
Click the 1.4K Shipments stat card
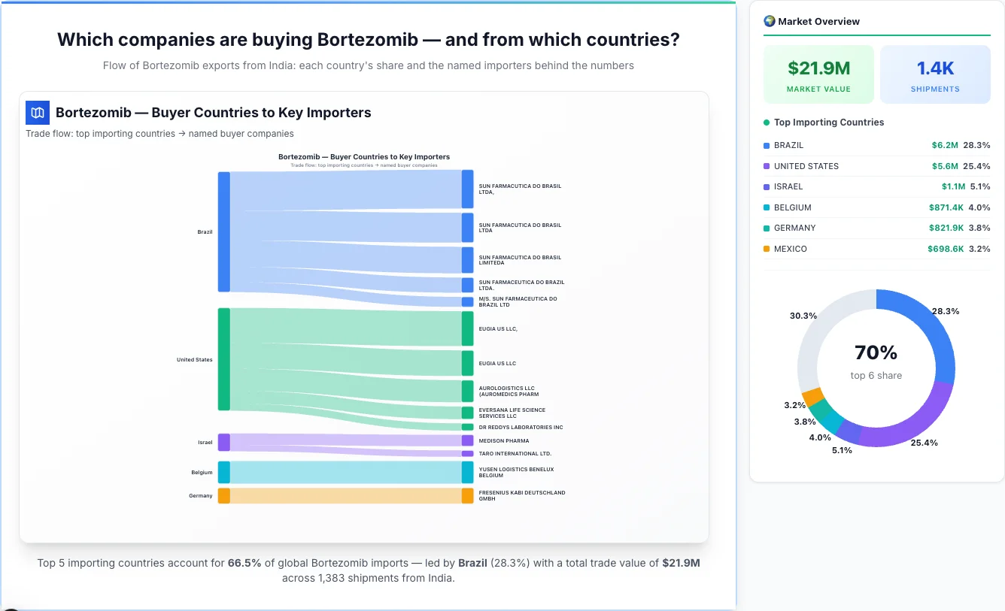click(x=935, y=74)
